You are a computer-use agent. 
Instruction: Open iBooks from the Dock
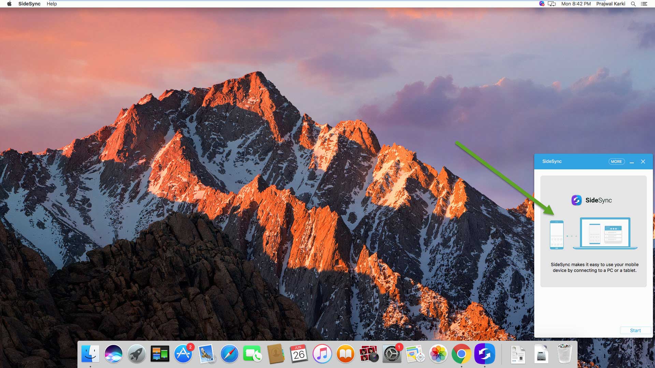tap(345, 354)
